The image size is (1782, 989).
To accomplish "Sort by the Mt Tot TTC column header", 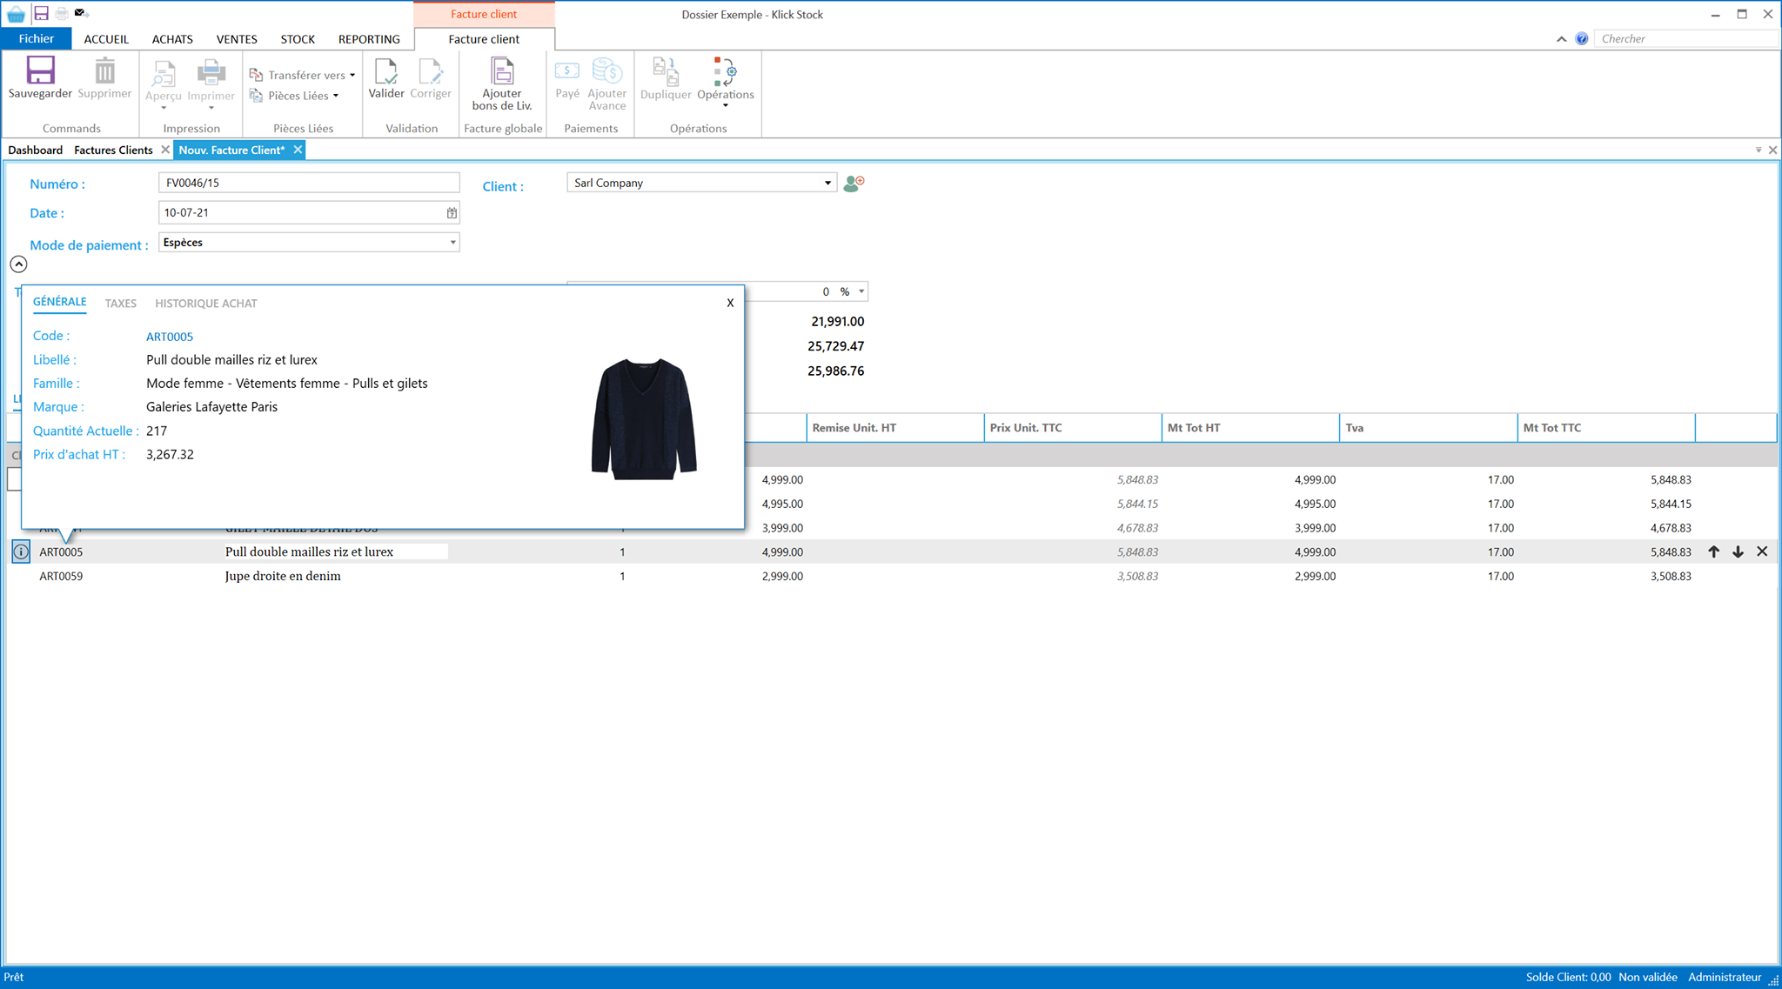I will (x=1605, y=427).
